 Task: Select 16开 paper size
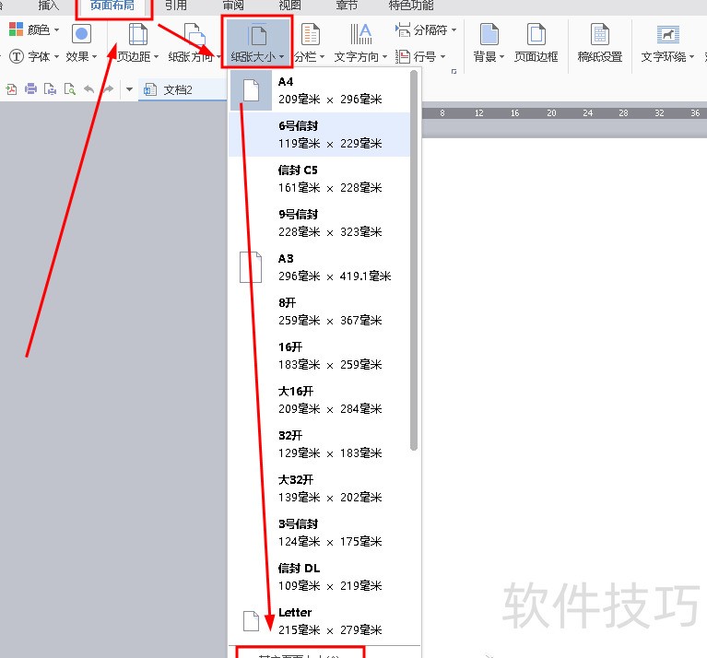[320, 355]
